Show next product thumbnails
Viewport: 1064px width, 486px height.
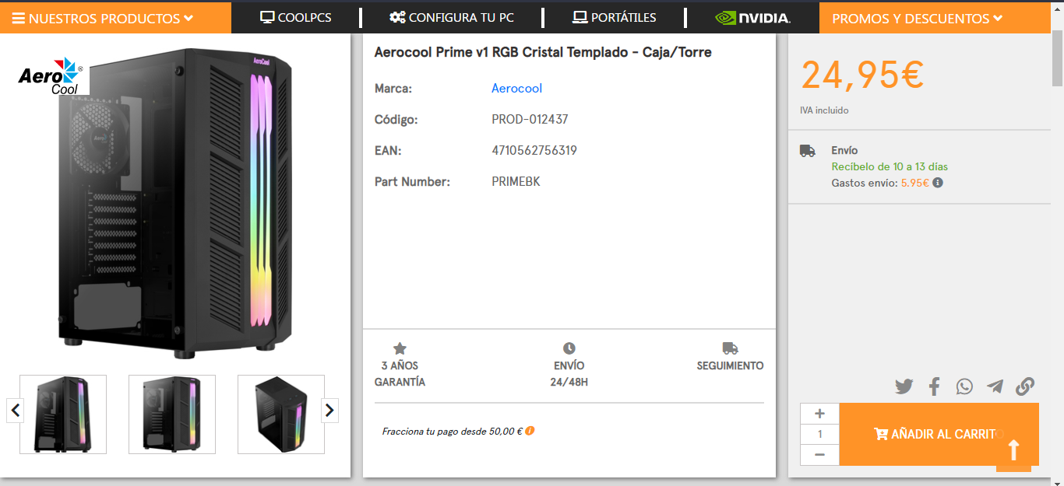click(x=330, y=410)
